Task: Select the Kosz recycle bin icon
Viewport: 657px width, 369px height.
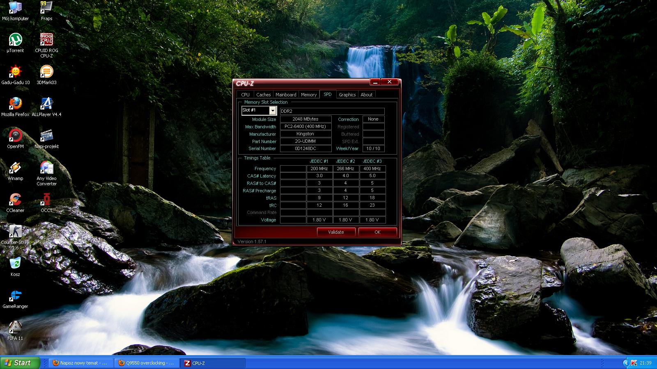Action: tap(15, 267)
